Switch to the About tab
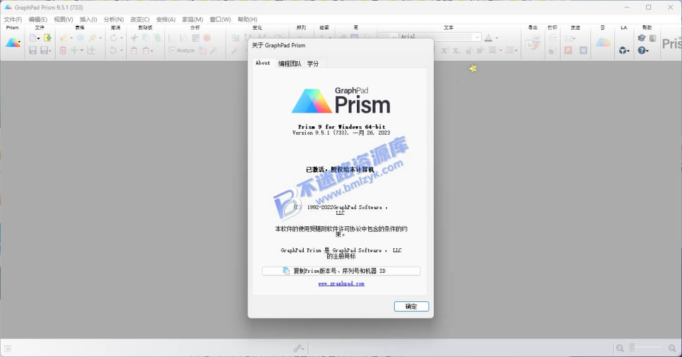 click(x=263, y=63)
